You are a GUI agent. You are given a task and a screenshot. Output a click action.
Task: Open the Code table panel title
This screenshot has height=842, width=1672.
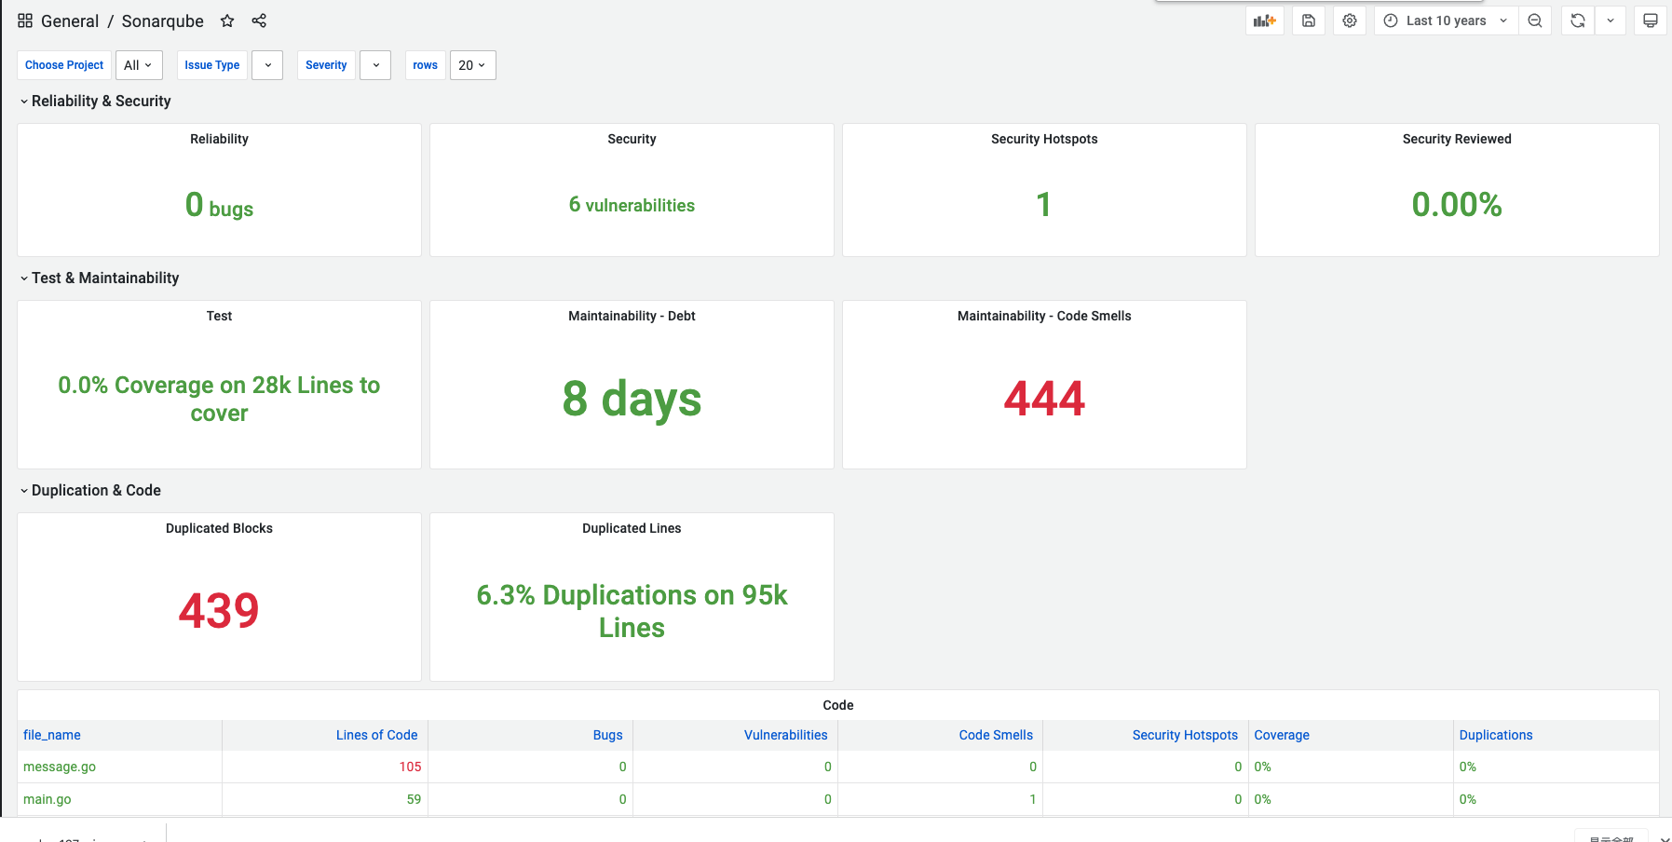coord(838,705)
